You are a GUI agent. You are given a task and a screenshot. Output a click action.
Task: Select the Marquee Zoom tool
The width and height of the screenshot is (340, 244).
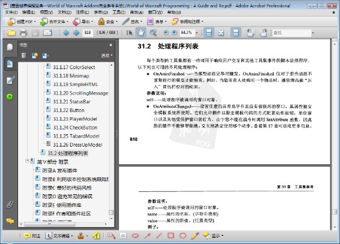click(153, 33)
